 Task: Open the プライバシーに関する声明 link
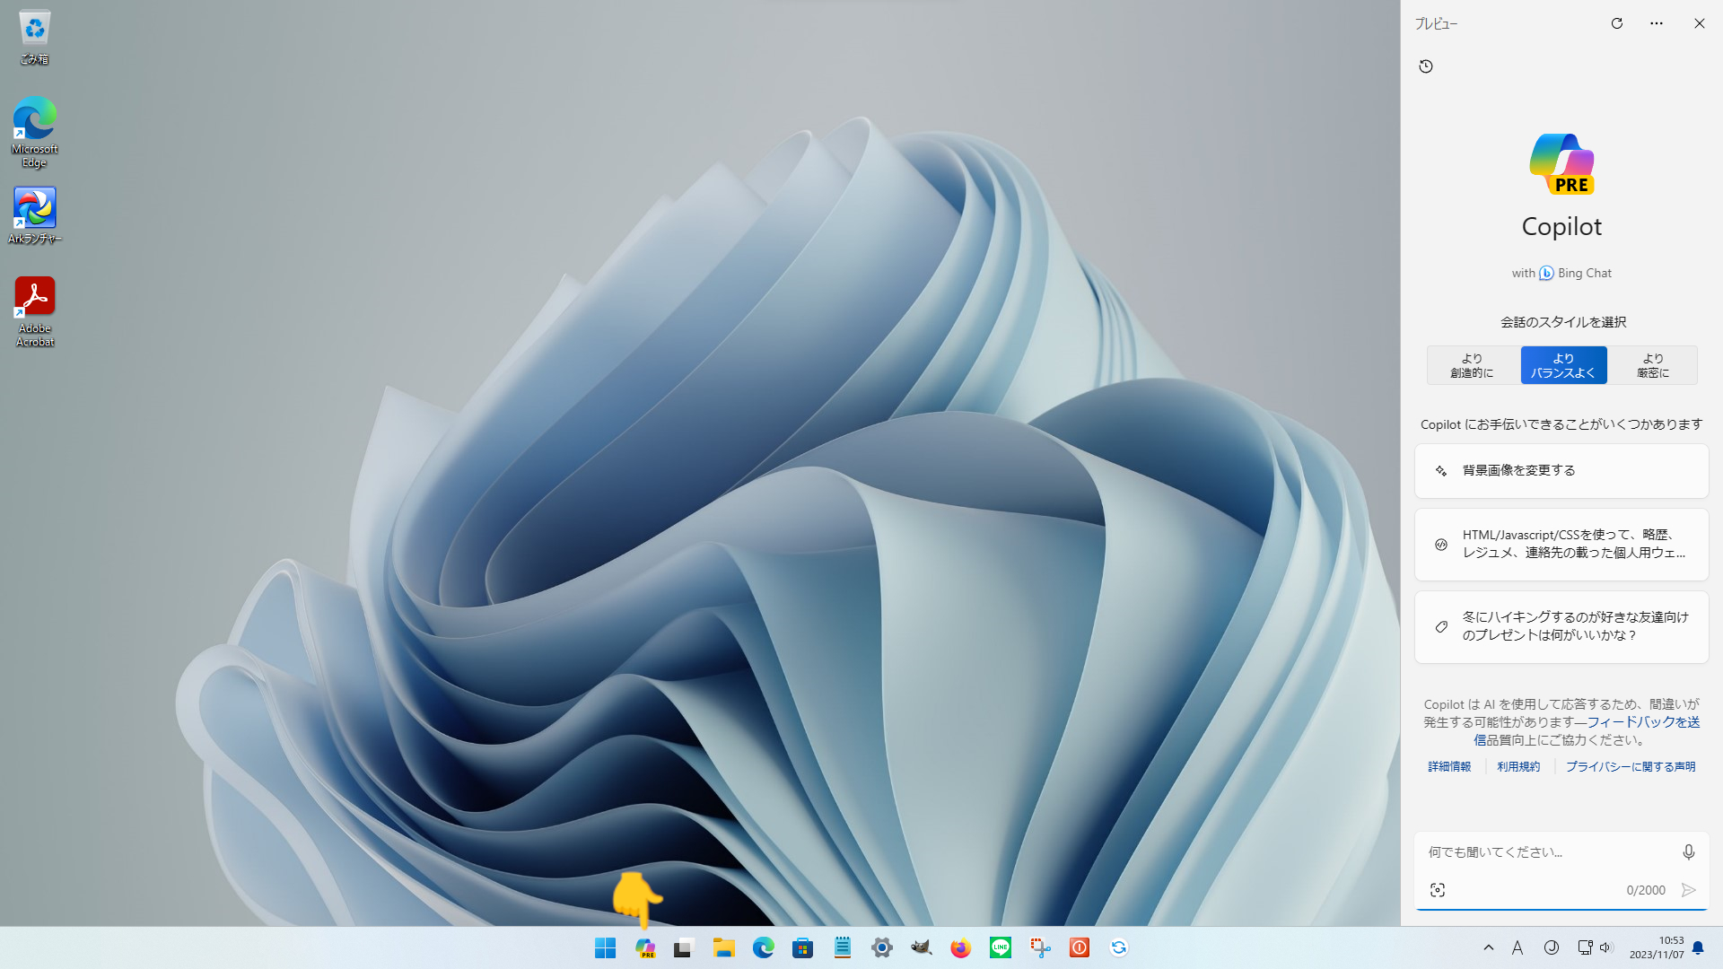point(1630,766)
